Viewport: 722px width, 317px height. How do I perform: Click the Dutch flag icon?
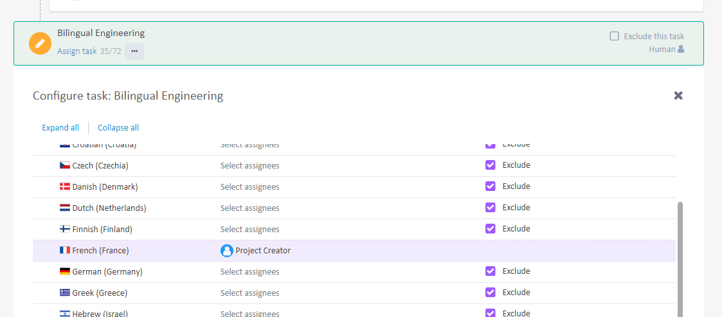65,208
